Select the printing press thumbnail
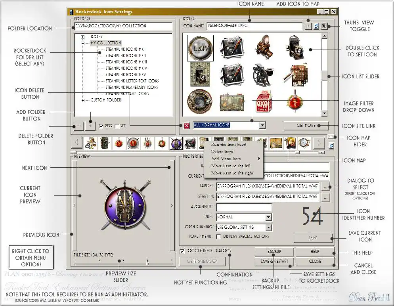Screen dimensions: 394x306 coord(263,75)
